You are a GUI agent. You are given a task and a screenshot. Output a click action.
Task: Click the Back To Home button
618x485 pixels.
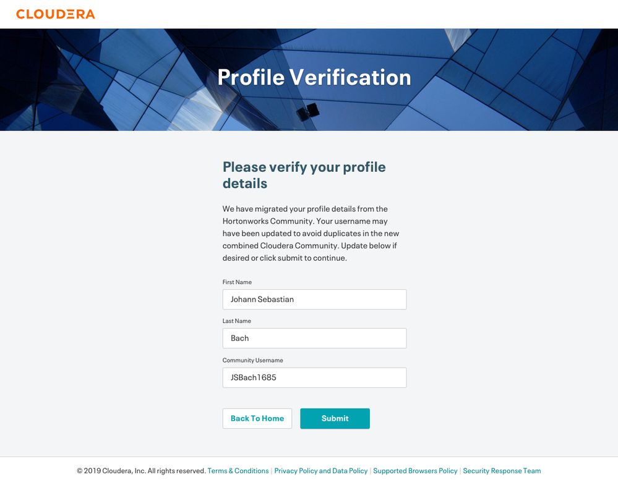coord(257,418)
